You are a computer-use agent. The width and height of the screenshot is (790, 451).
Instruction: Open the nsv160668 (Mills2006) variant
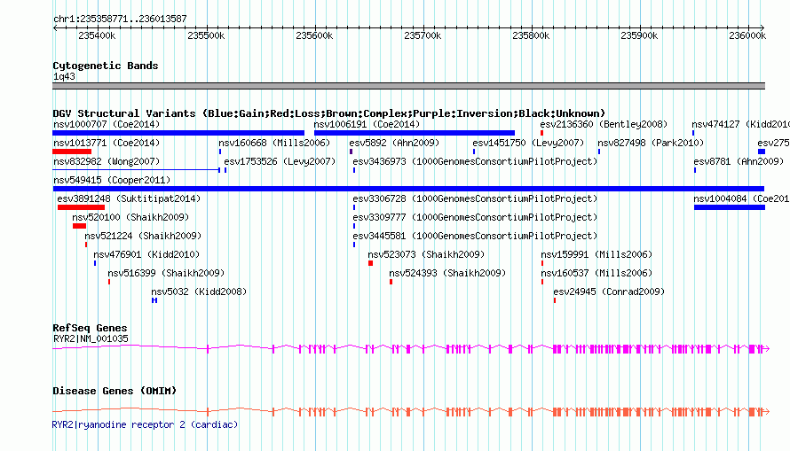[x=274, y=143]
